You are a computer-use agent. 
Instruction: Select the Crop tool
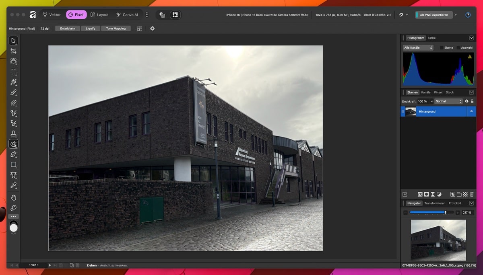pos(14,51)
